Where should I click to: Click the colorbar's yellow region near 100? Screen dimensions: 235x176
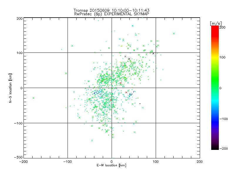[215, 57]
